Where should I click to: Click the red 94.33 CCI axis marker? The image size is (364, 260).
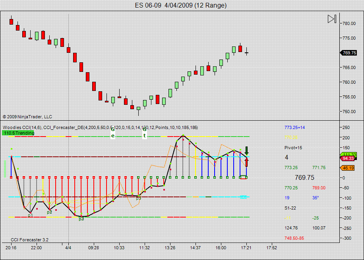(x=348, y=158)
